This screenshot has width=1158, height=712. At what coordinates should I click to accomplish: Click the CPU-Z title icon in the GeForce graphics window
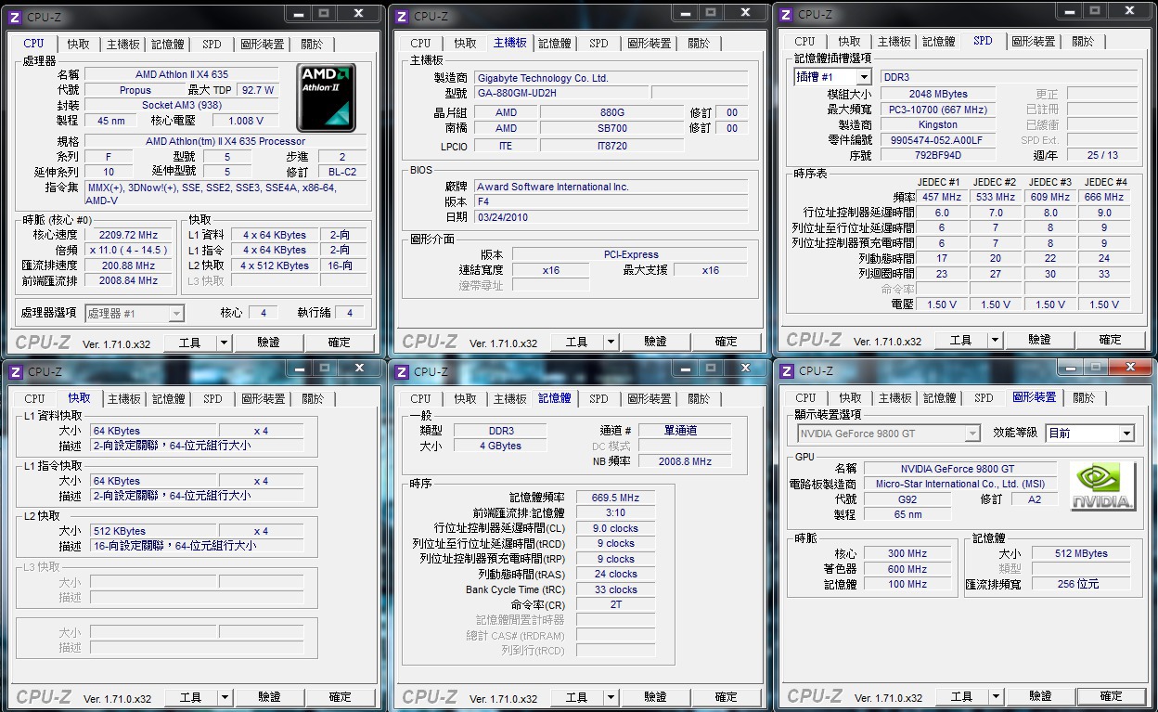785,370
